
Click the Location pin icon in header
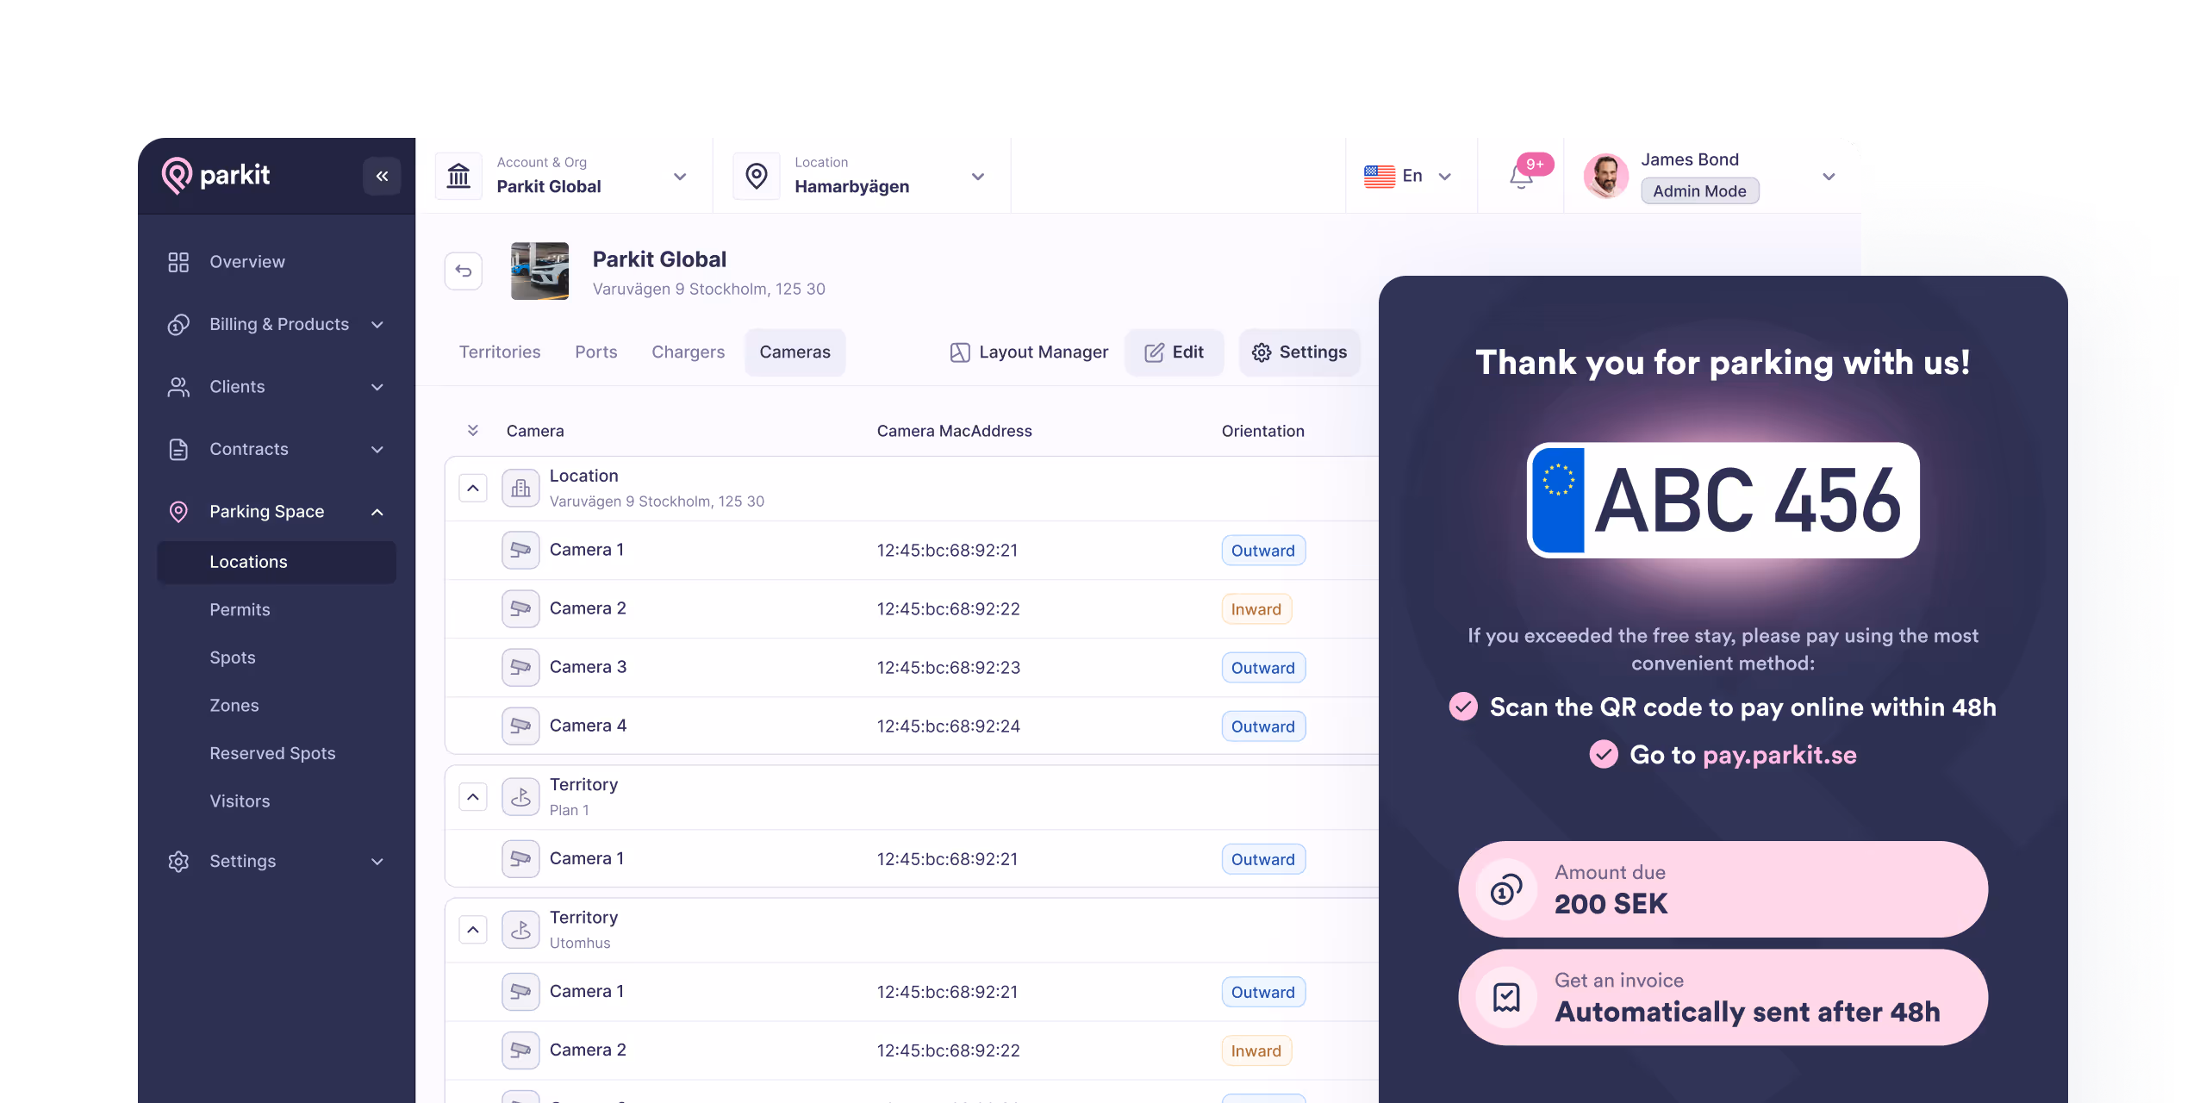tap(757, 176)
